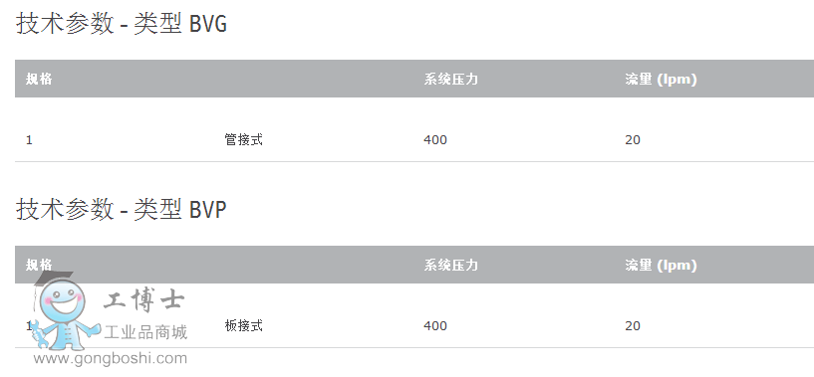814x377 pixels.
Task: Click the 系统压力 header in BVP table
Action: pos(450,265)
